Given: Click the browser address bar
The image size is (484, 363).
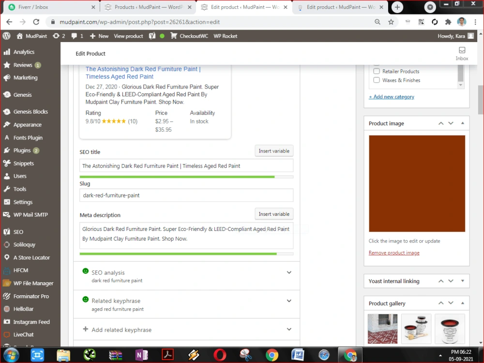Looking at the screenshot, I should pyautogui.click(x=210, y=22).
